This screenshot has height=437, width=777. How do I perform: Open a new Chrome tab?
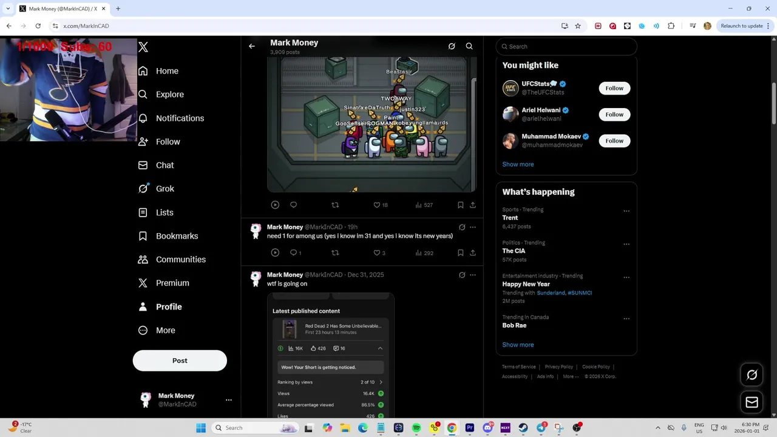(x=118, y=8)
